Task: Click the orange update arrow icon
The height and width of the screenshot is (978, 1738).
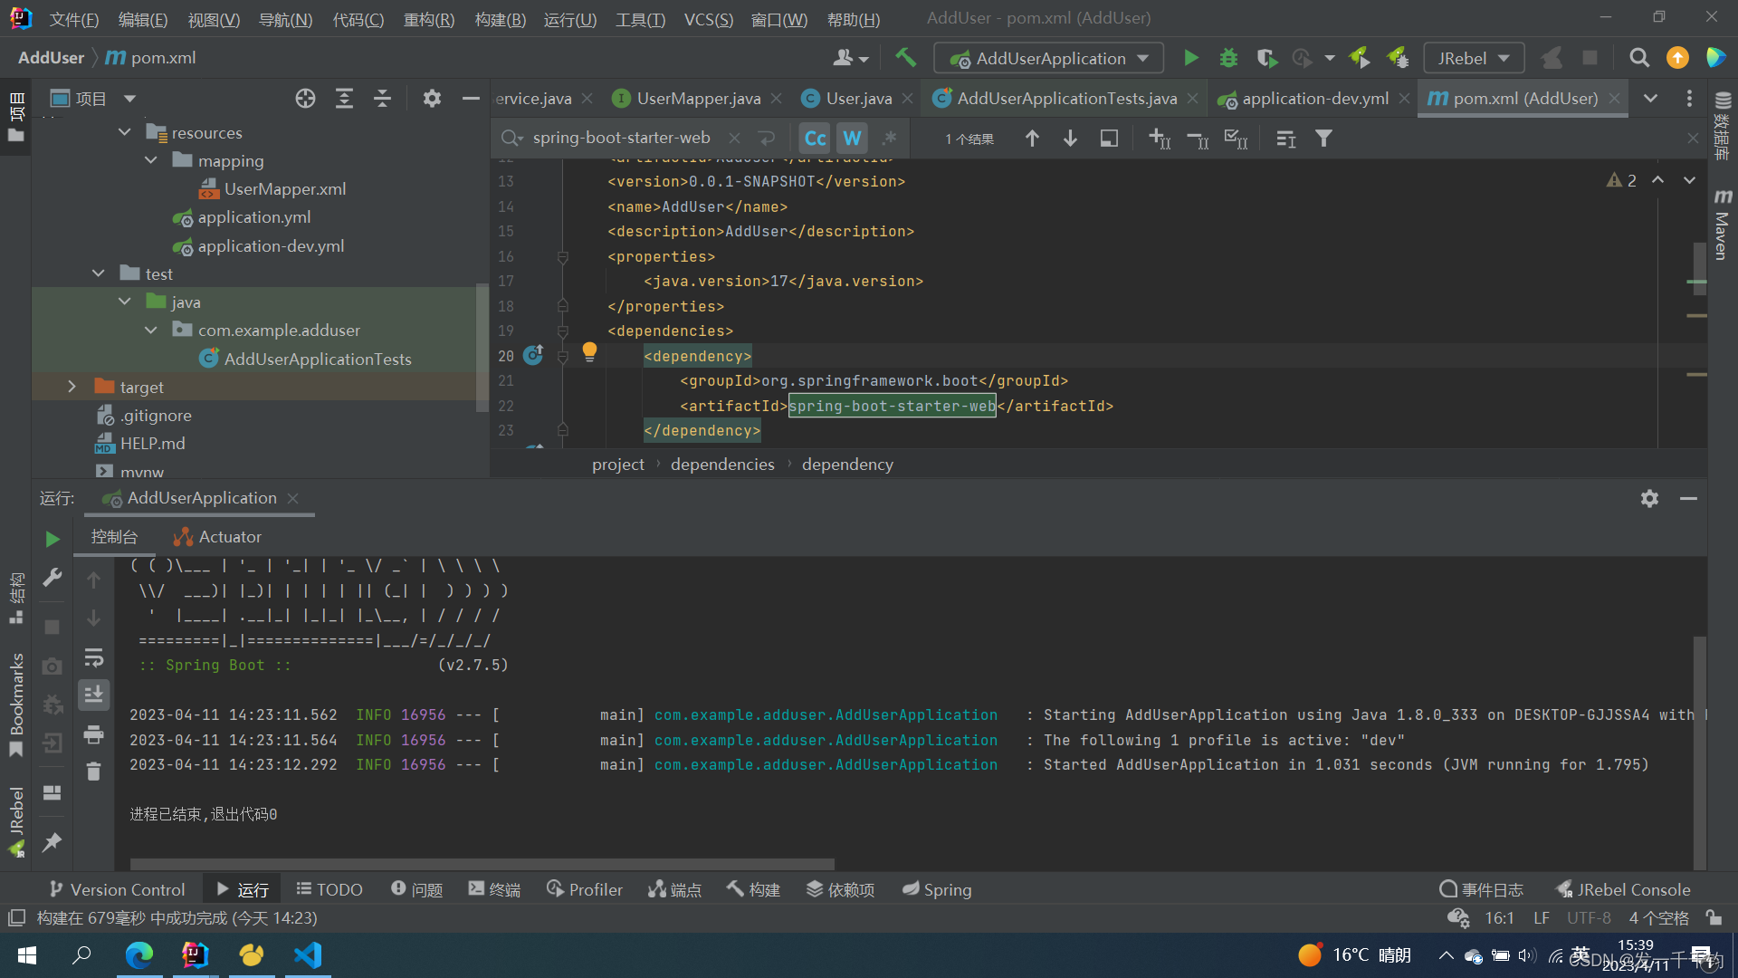Action: [1677, 58]
